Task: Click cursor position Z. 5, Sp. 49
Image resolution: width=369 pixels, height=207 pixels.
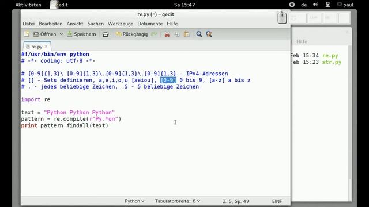Action: tap(236, 201)
